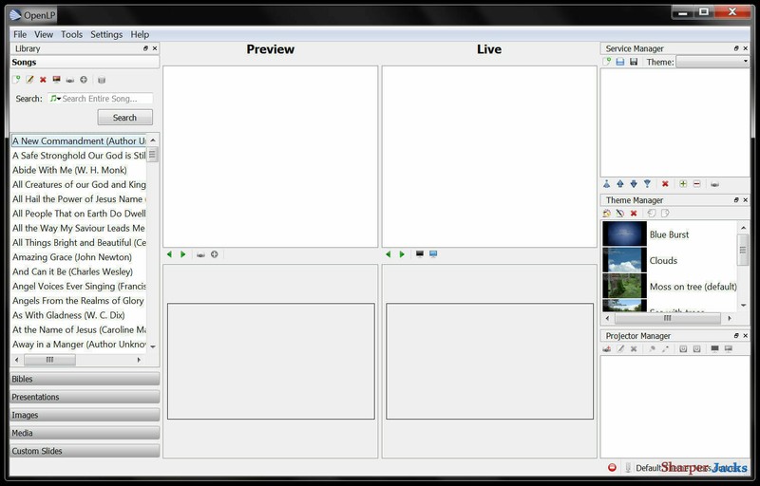Delete projector X icon in Projector Manager
This screenshot has height=486, width=760.
tap(634, 348)
